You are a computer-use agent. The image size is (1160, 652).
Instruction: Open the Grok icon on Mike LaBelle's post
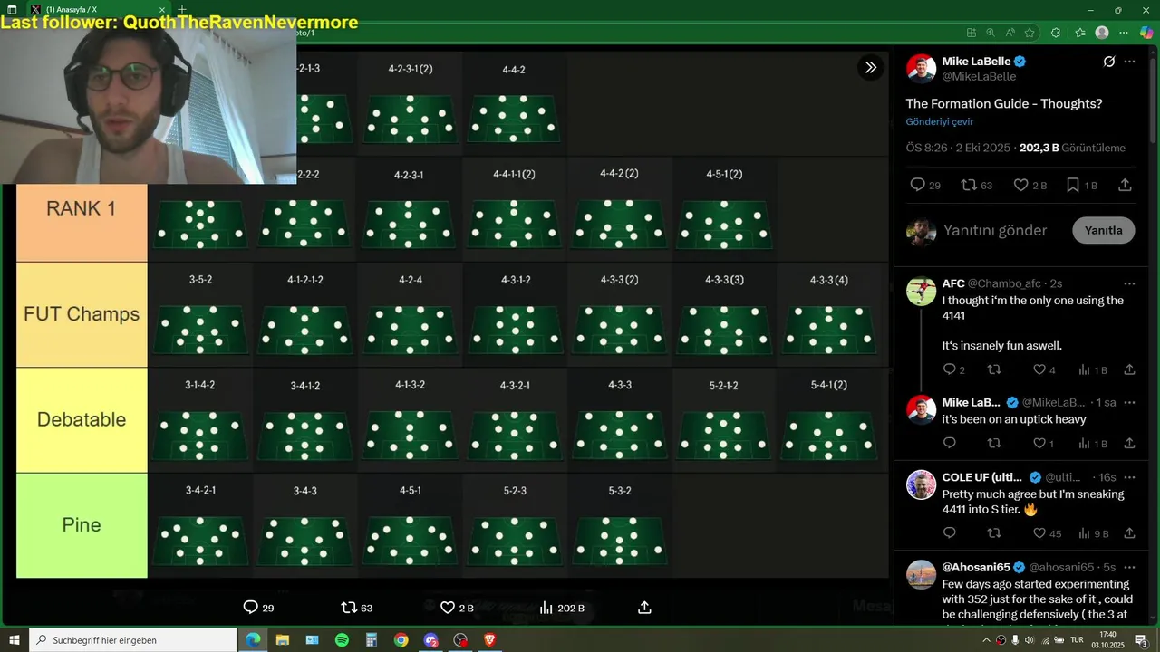(1108, 62)
